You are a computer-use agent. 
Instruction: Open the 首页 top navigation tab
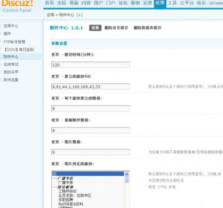(x=49, y=3)
